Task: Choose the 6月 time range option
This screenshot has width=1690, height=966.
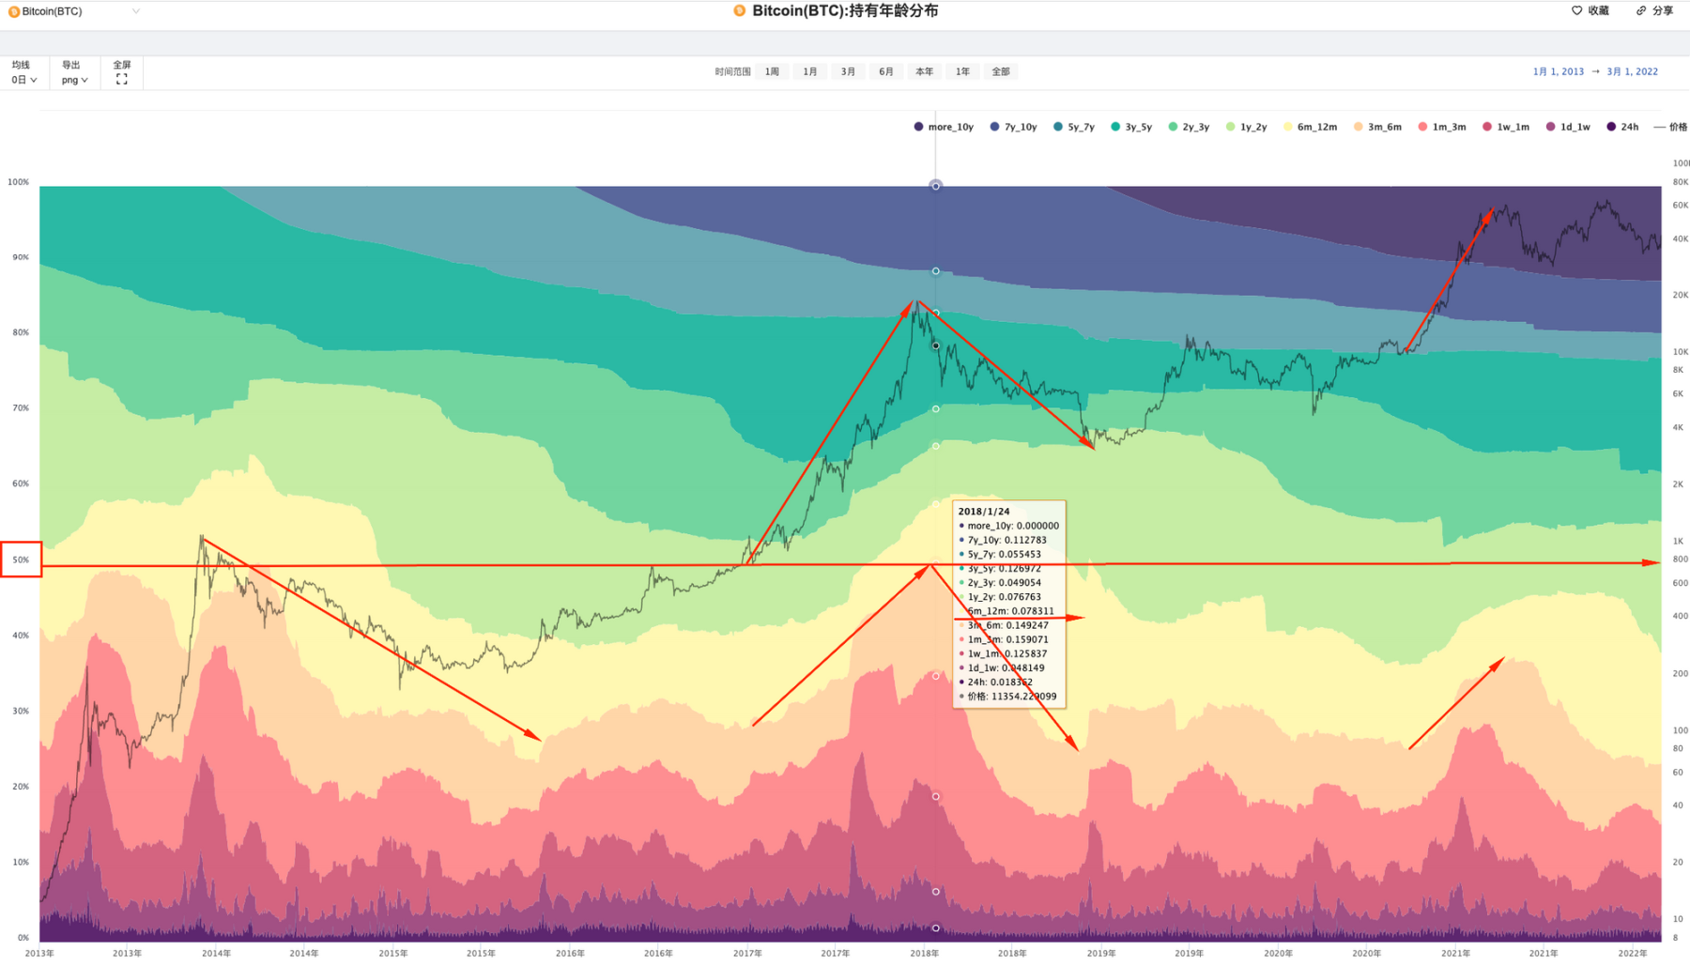Action: 885,71
